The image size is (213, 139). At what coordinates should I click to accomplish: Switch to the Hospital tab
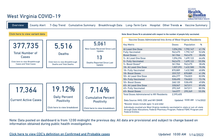[x=155, y=25]
